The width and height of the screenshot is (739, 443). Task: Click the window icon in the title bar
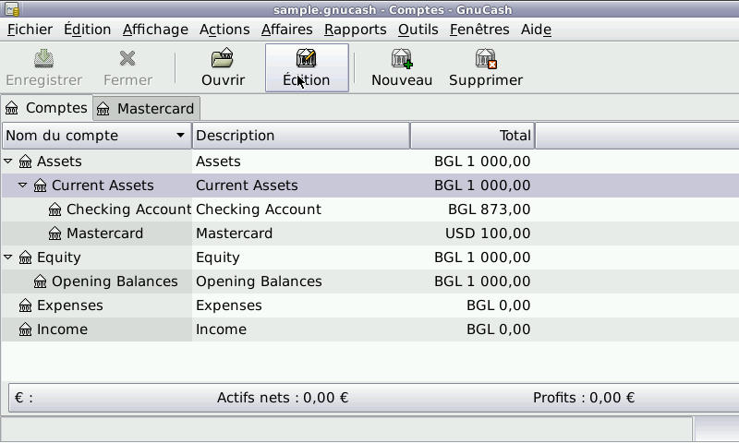pyautogui.click(x=10, y=9)
